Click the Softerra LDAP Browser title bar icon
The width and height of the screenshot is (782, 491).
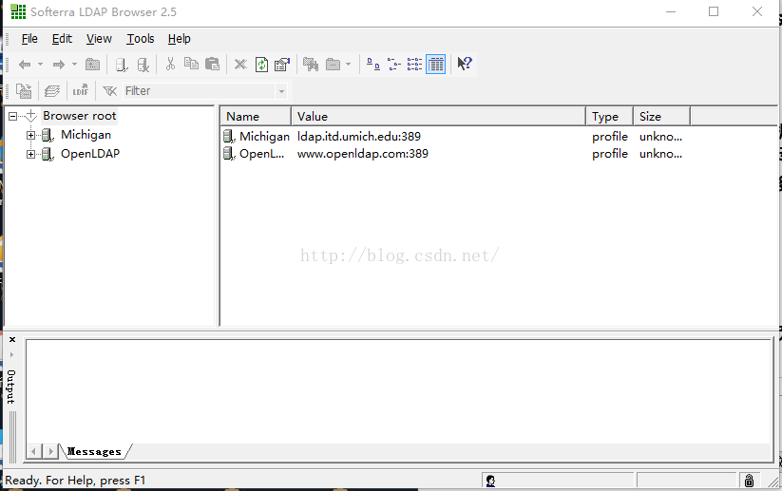[18, 12]
